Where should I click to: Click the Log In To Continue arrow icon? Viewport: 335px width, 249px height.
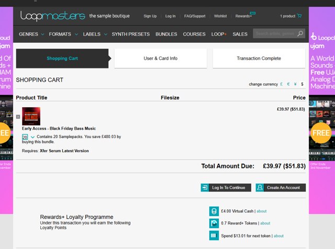205,187
